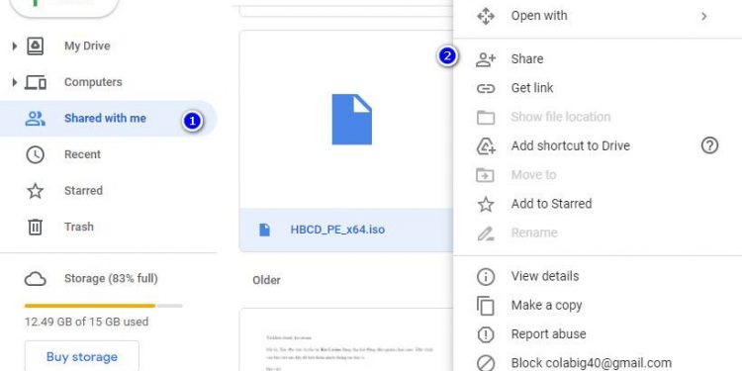This screenshot has height=371, width=742.
Task: Click the Show file location folder icon
Action: click(486, 118)
